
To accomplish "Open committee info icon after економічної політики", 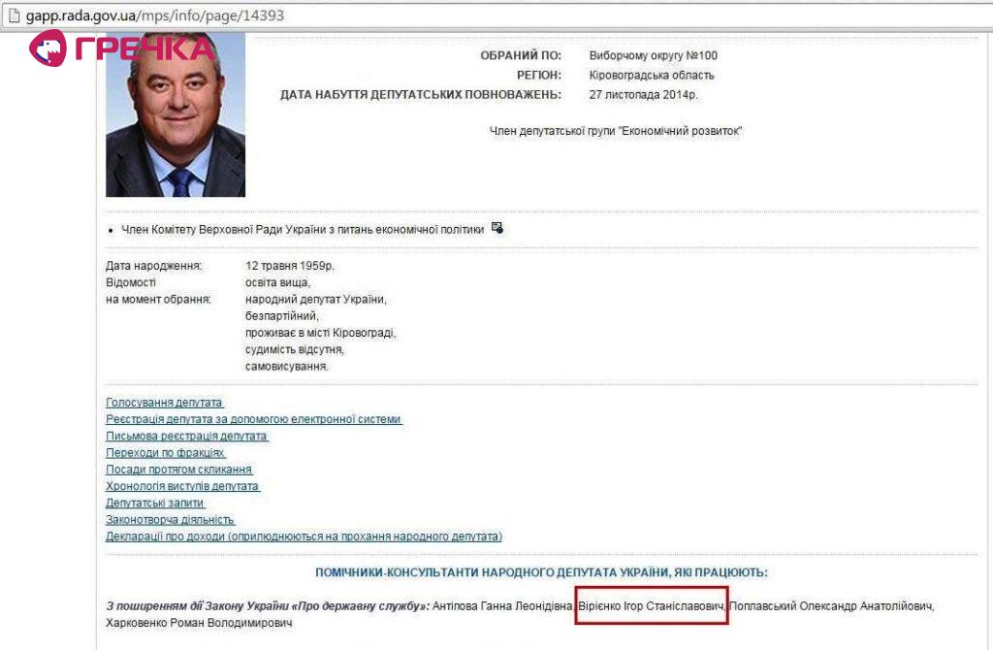I will (497, 228).
